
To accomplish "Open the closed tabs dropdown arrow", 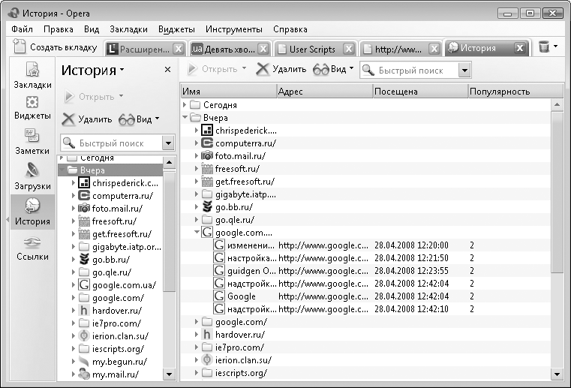I will [x=555, y=47].
